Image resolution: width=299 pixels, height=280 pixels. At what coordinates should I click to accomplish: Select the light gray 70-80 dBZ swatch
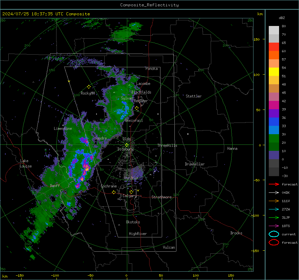(274, 30)
